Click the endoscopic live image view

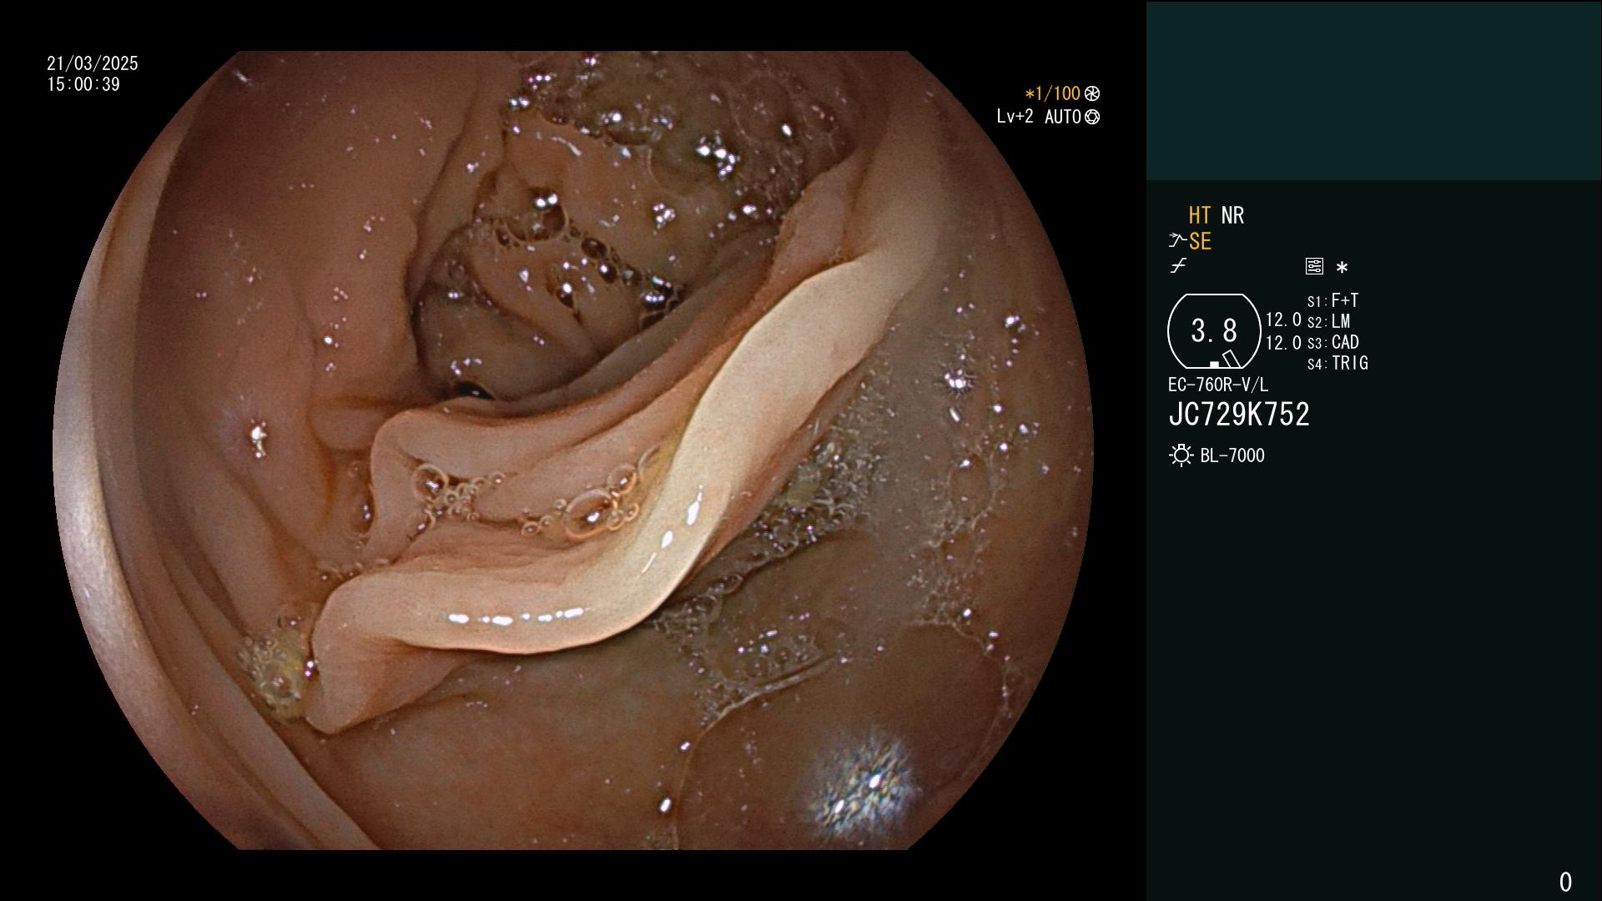point(573,450)
